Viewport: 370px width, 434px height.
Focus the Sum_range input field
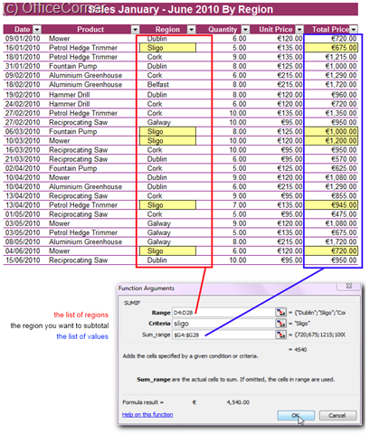[223, 335]
